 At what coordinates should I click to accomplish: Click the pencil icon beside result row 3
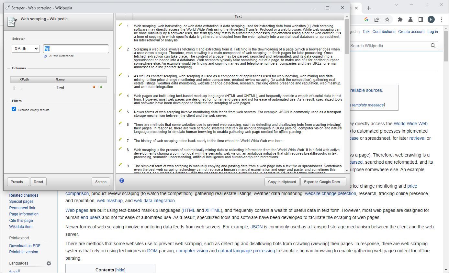click(120, 75)
